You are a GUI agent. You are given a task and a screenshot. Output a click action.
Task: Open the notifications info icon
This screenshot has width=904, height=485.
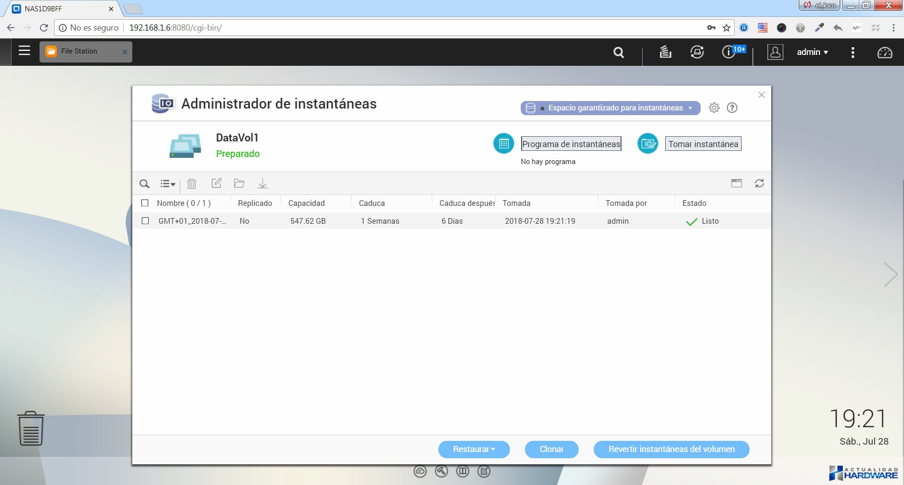click(x=728, y=52)
